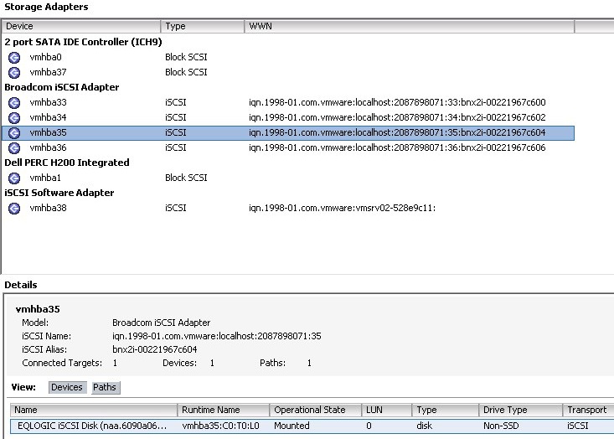Click the iSCSI transport cell
Viewport: 614px width, 439px height.
click(x=578, y=426)
